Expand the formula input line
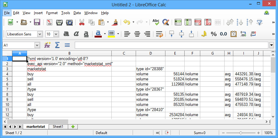 pos(271,45)
